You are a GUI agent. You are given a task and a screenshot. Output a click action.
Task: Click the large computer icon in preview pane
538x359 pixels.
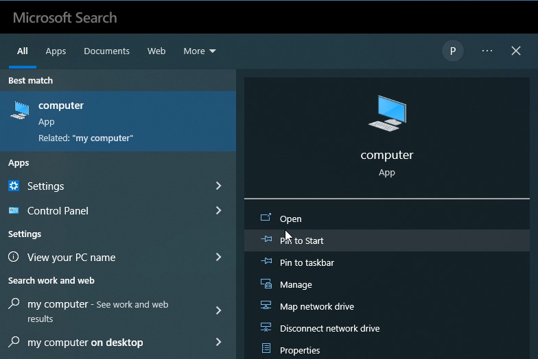coord(387,114)
